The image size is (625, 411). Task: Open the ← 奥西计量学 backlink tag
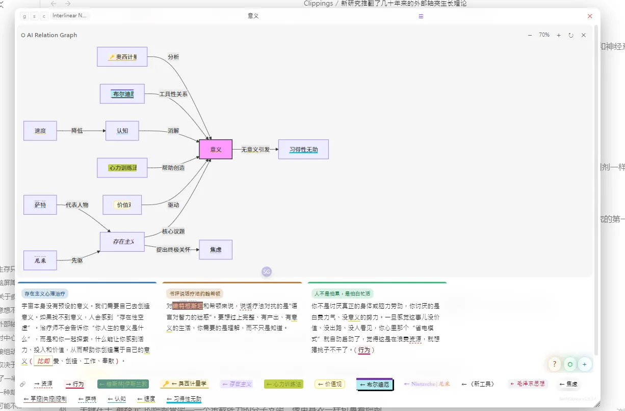point(184,384)
